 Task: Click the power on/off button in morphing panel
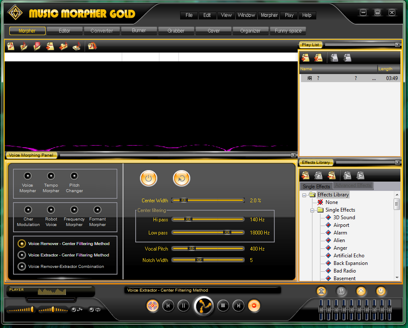148,179
